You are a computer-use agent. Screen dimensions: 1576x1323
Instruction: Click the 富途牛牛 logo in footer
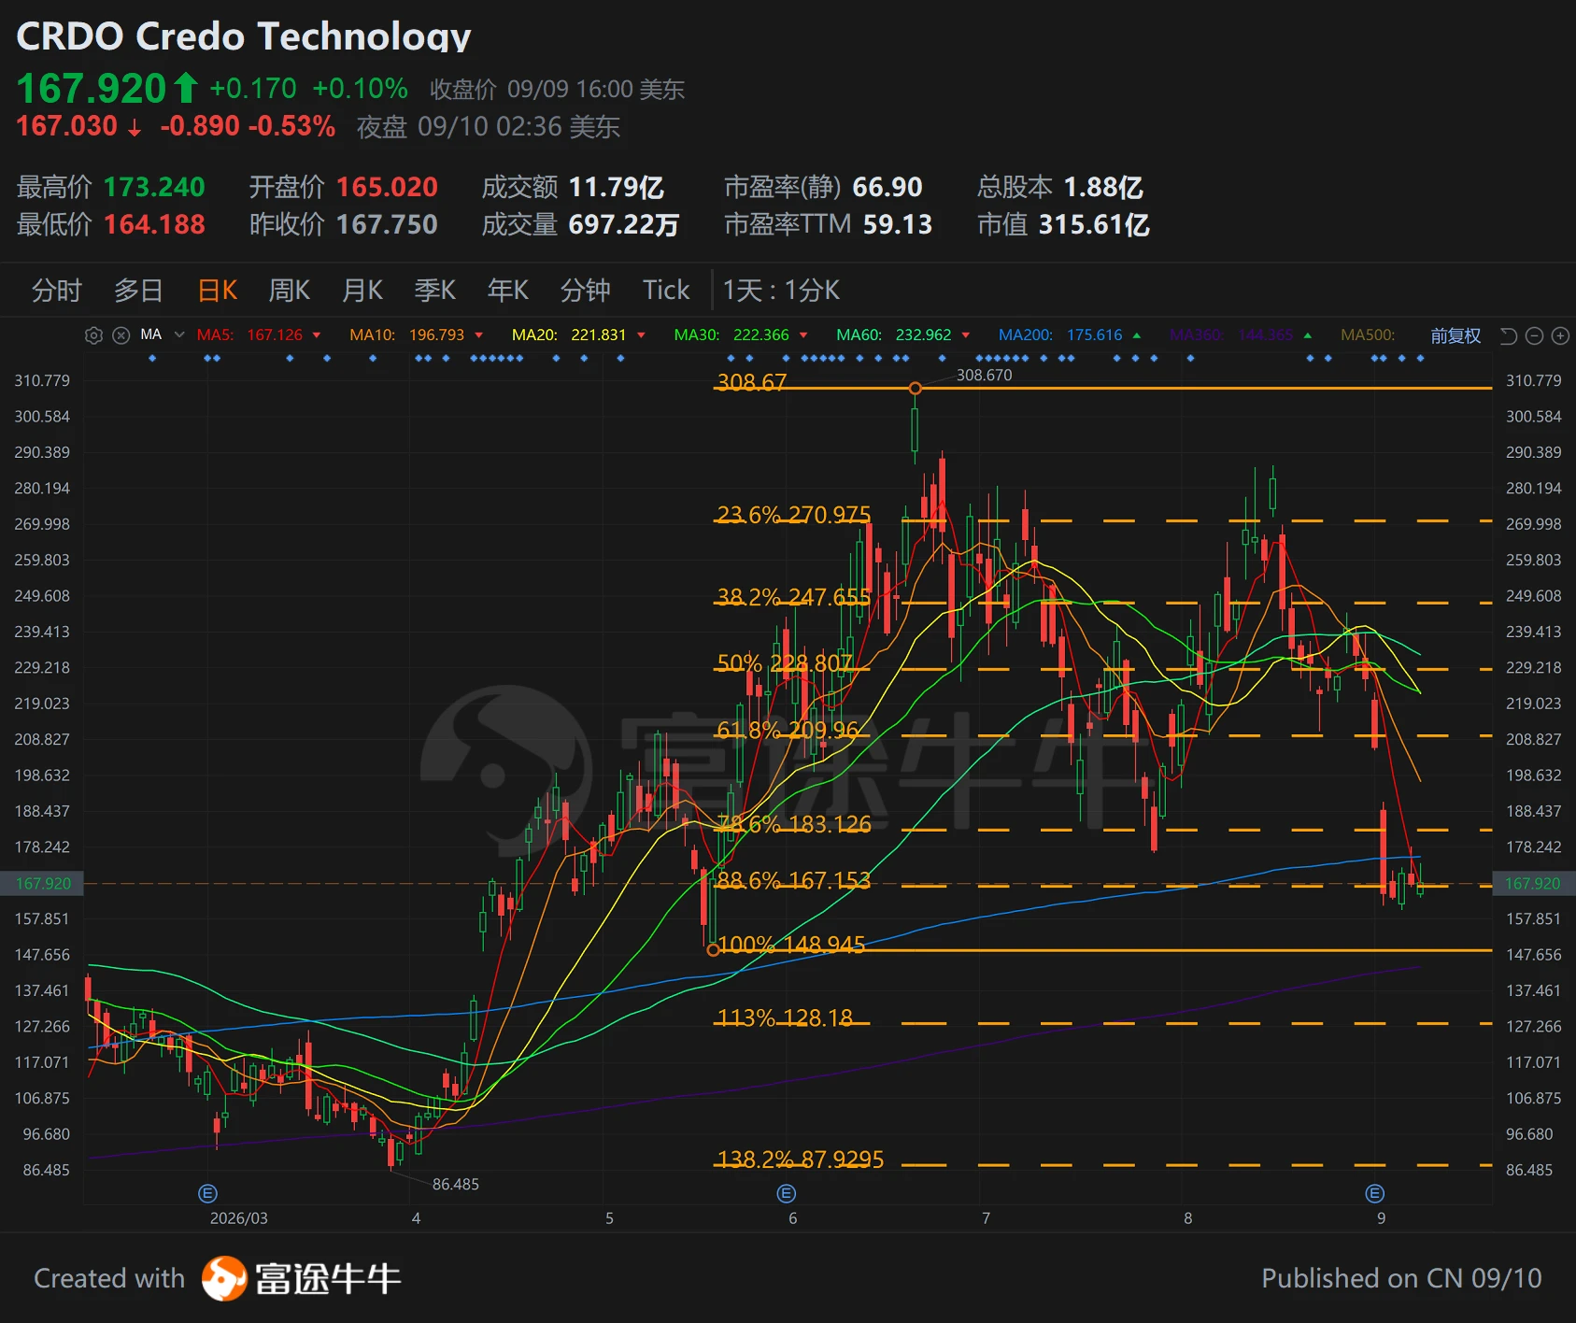[302, 1278]
